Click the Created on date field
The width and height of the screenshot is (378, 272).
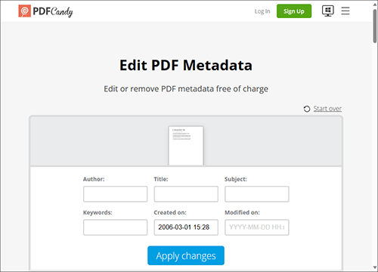click(x=186, y=227)
